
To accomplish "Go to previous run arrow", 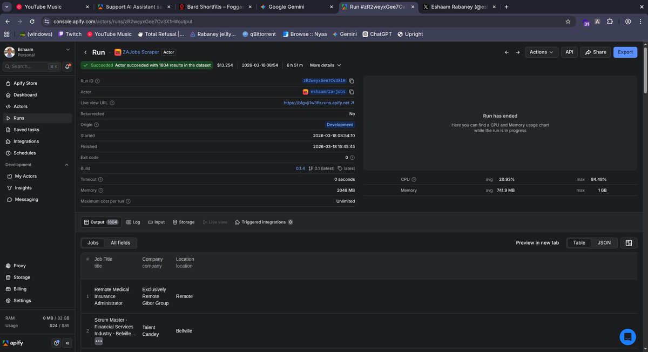I will click(507, 52).
